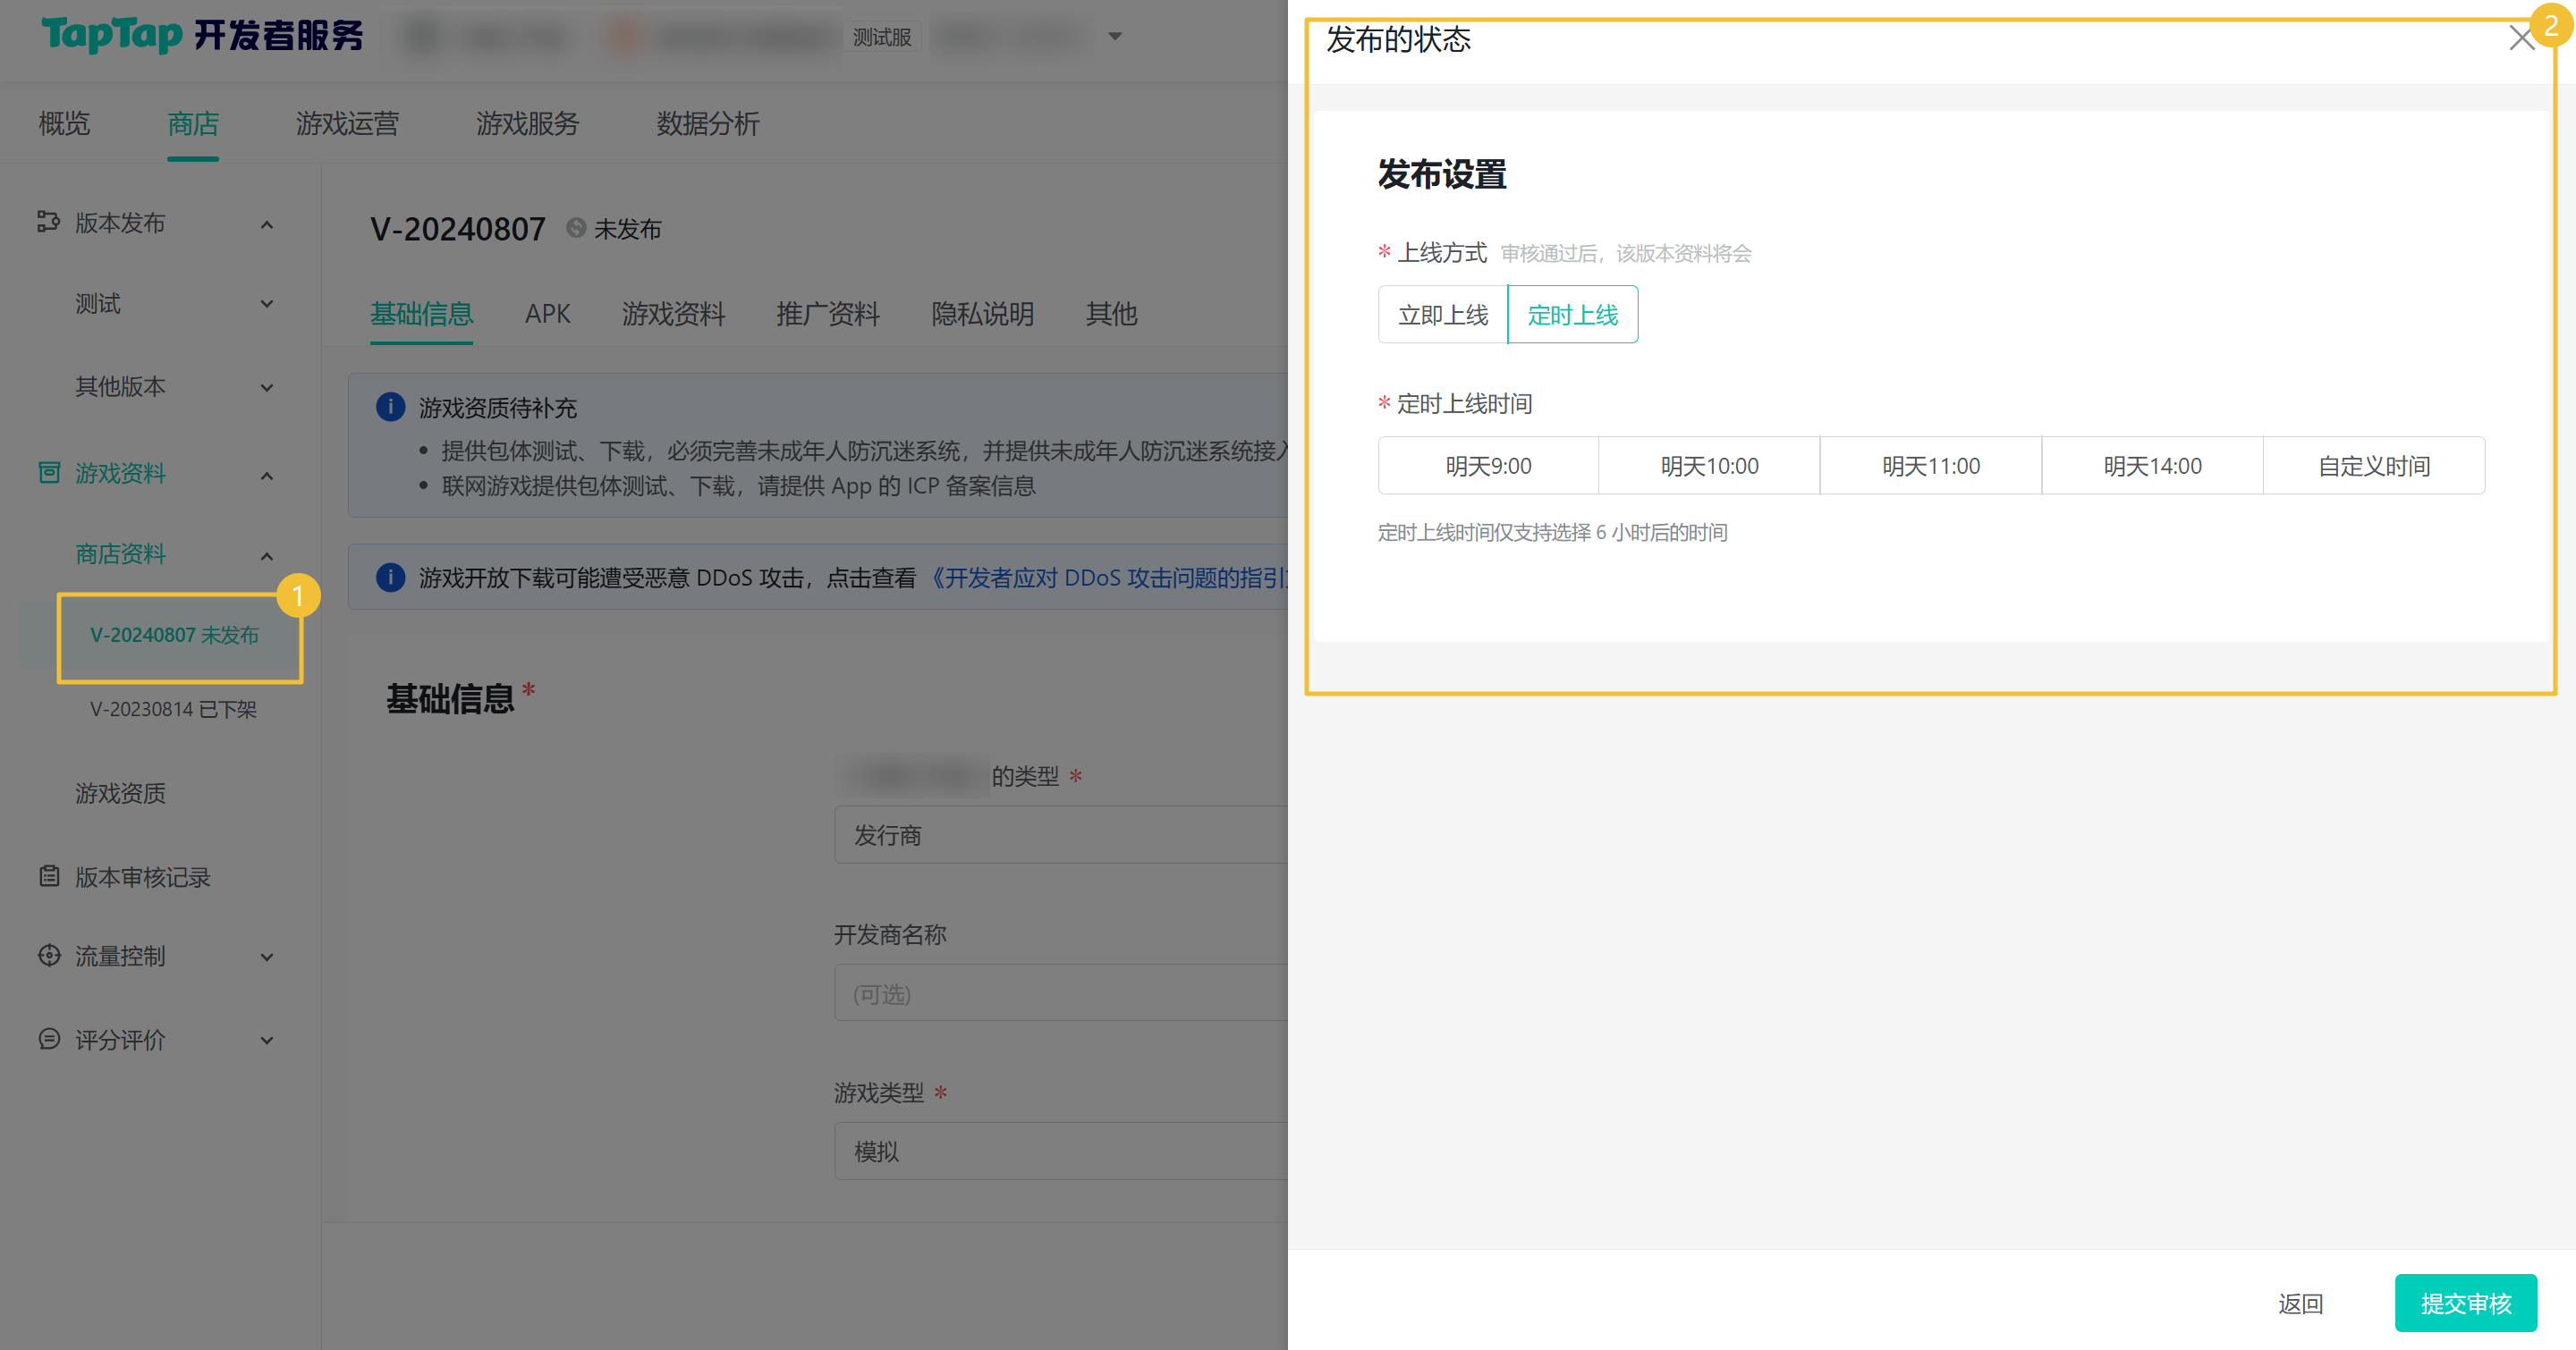This screenshot has width=2576, height=1350.
Task: Click the 版本发布 sidebar icon
Action: click(x=48, y=221)
